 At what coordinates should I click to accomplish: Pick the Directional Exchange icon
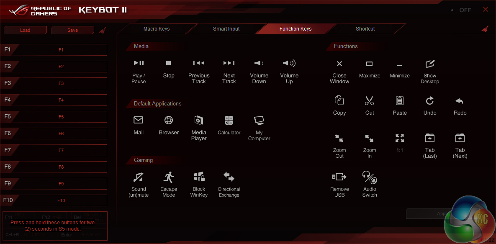(229, 177)
